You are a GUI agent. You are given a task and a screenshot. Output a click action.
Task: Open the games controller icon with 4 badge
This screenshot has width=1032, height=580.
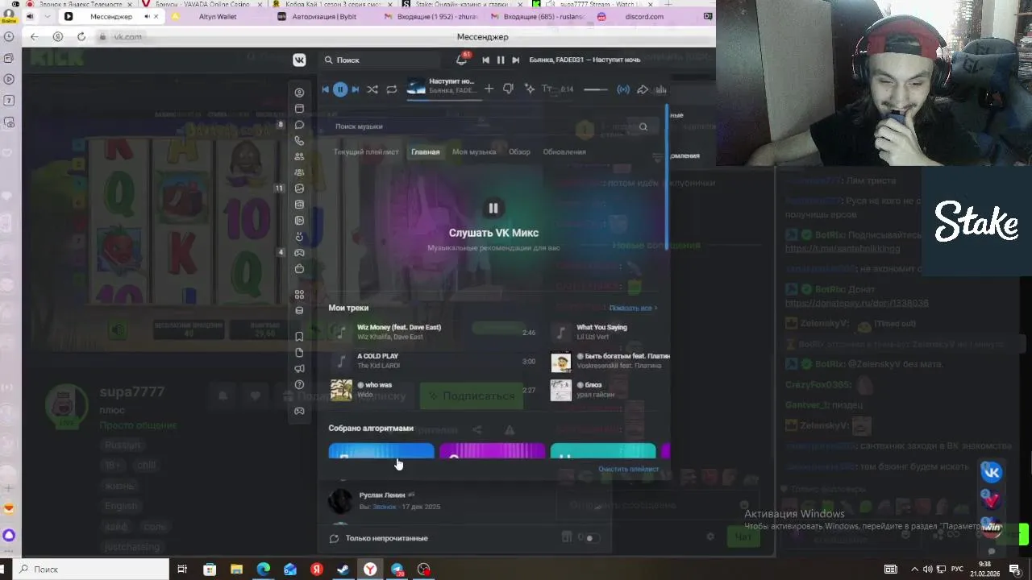299,253
